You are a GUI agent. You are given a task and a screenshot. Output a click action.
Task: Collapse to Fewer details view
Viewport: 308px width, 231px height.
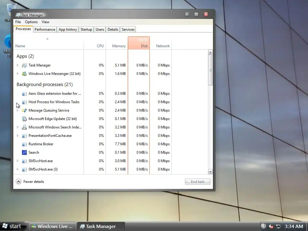coord(30,182)
